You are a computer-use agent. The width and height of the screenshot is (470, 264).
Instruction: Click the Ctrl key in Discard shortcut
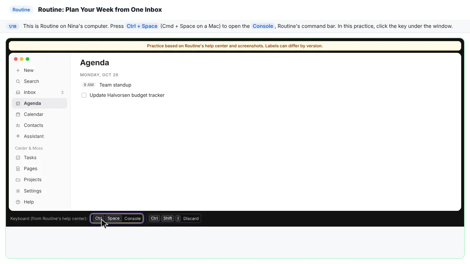[154, 219]
